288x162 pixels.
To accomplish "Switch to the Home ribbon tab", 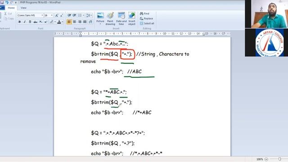I will point(11,8).
